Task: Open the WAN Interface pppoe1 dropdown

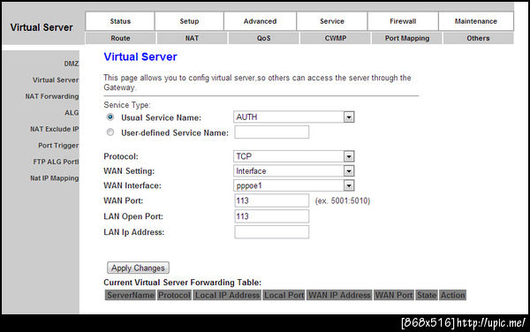Action: pyautogui.click(x=294, y=185)
